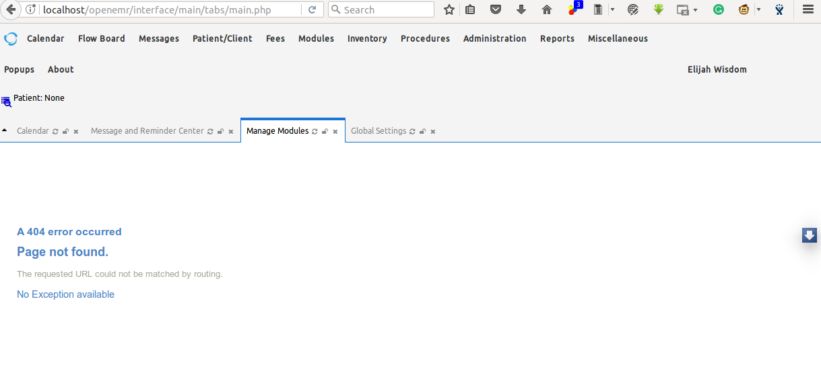Select the Manage Modules tab
This screenshot has height=369, width=821.
tap(277, 131)
